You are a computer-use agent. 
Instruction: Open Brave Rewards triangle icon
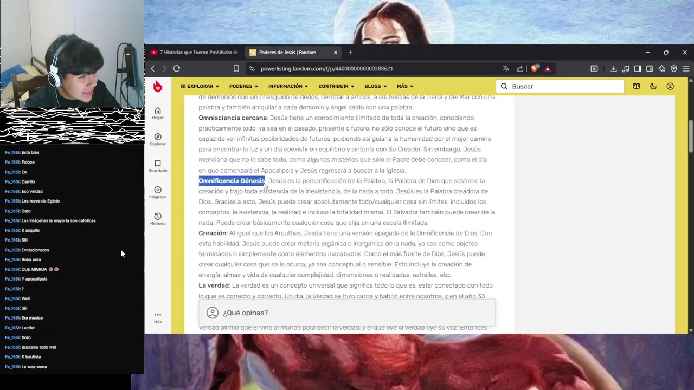[548, 68]
